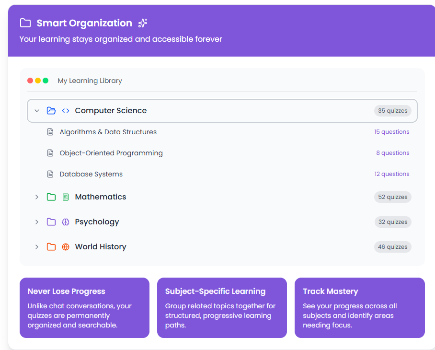
Task: Click the 8 questions link
Action: coord(392,153)
